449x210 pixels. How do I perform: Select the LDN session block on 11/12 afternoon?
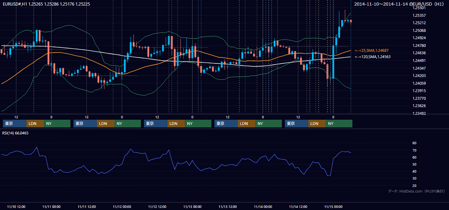[x=176, y=124]
